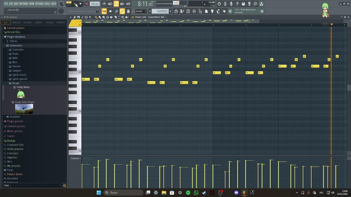The width and height of the screenshot is (351, 197).
Task: Open Spotify from the taskbar
Action: [188, 193]
